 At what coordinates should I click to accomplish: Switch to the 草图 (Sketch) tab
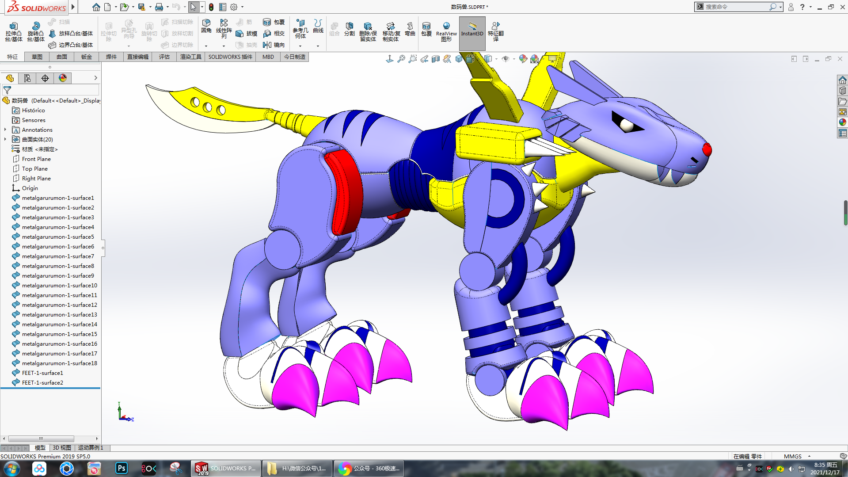click(x=37, y=57)
